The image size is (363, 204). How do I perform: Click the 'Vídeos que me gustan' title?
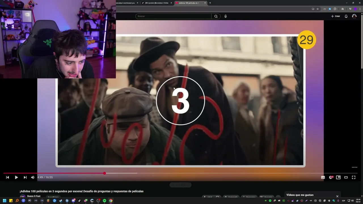coord(300,195)
